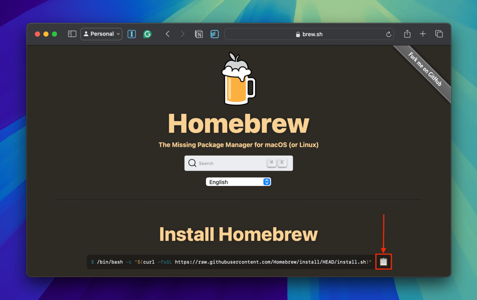The height and width of the screenshot is (300, 477).
Task: Click the padlock icon beside brew.sh
Action: click(x=298, y=35)
